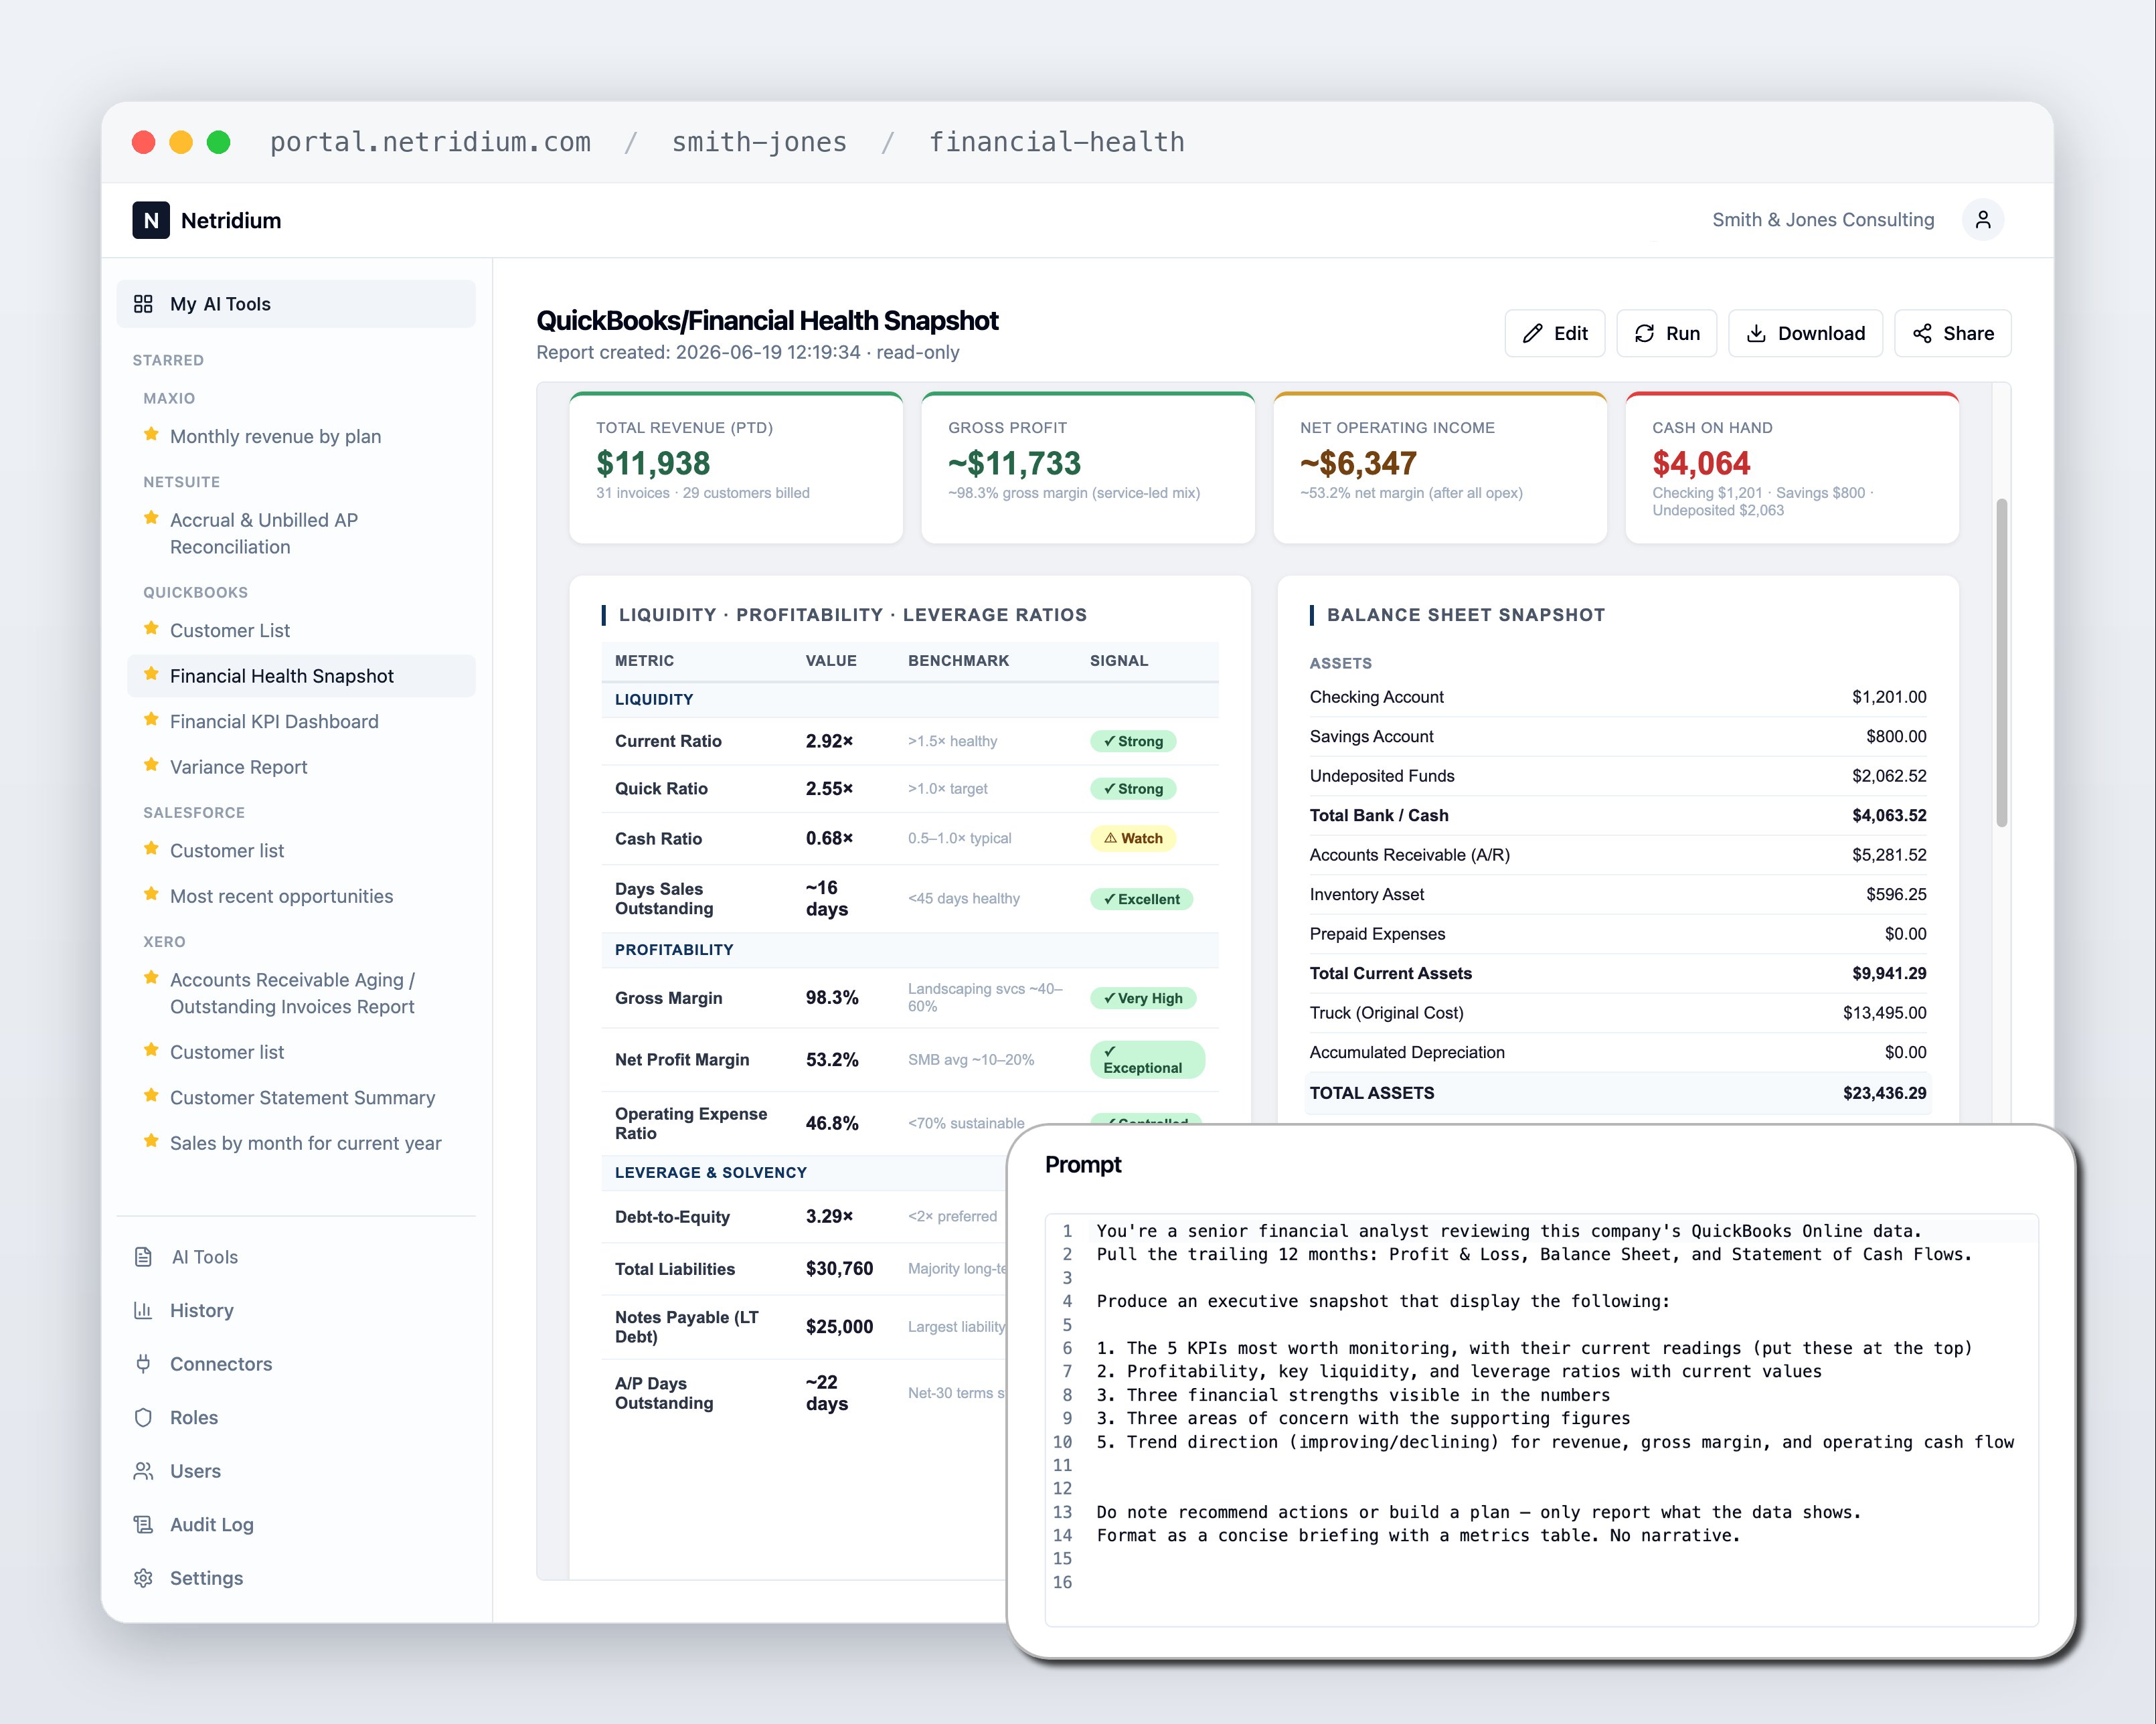Click the Very High signal badge

coord(1143,998)
